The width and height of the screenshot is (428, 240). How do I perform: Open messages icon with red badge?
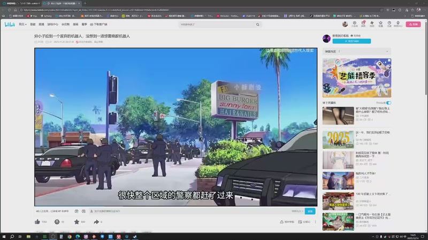click(363, 24)
